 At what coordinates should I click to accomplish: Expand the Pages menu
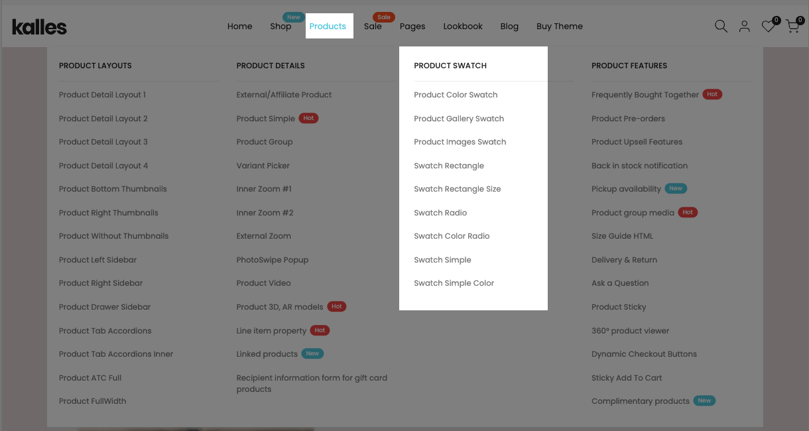(x=412, y=27)
